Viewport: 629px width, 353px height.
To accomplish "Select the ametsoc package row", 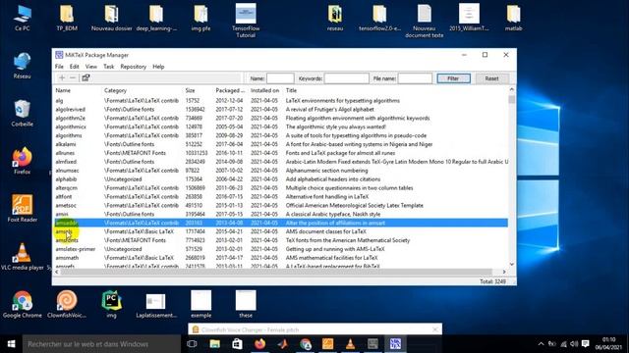I will click(x=281, y=205).
